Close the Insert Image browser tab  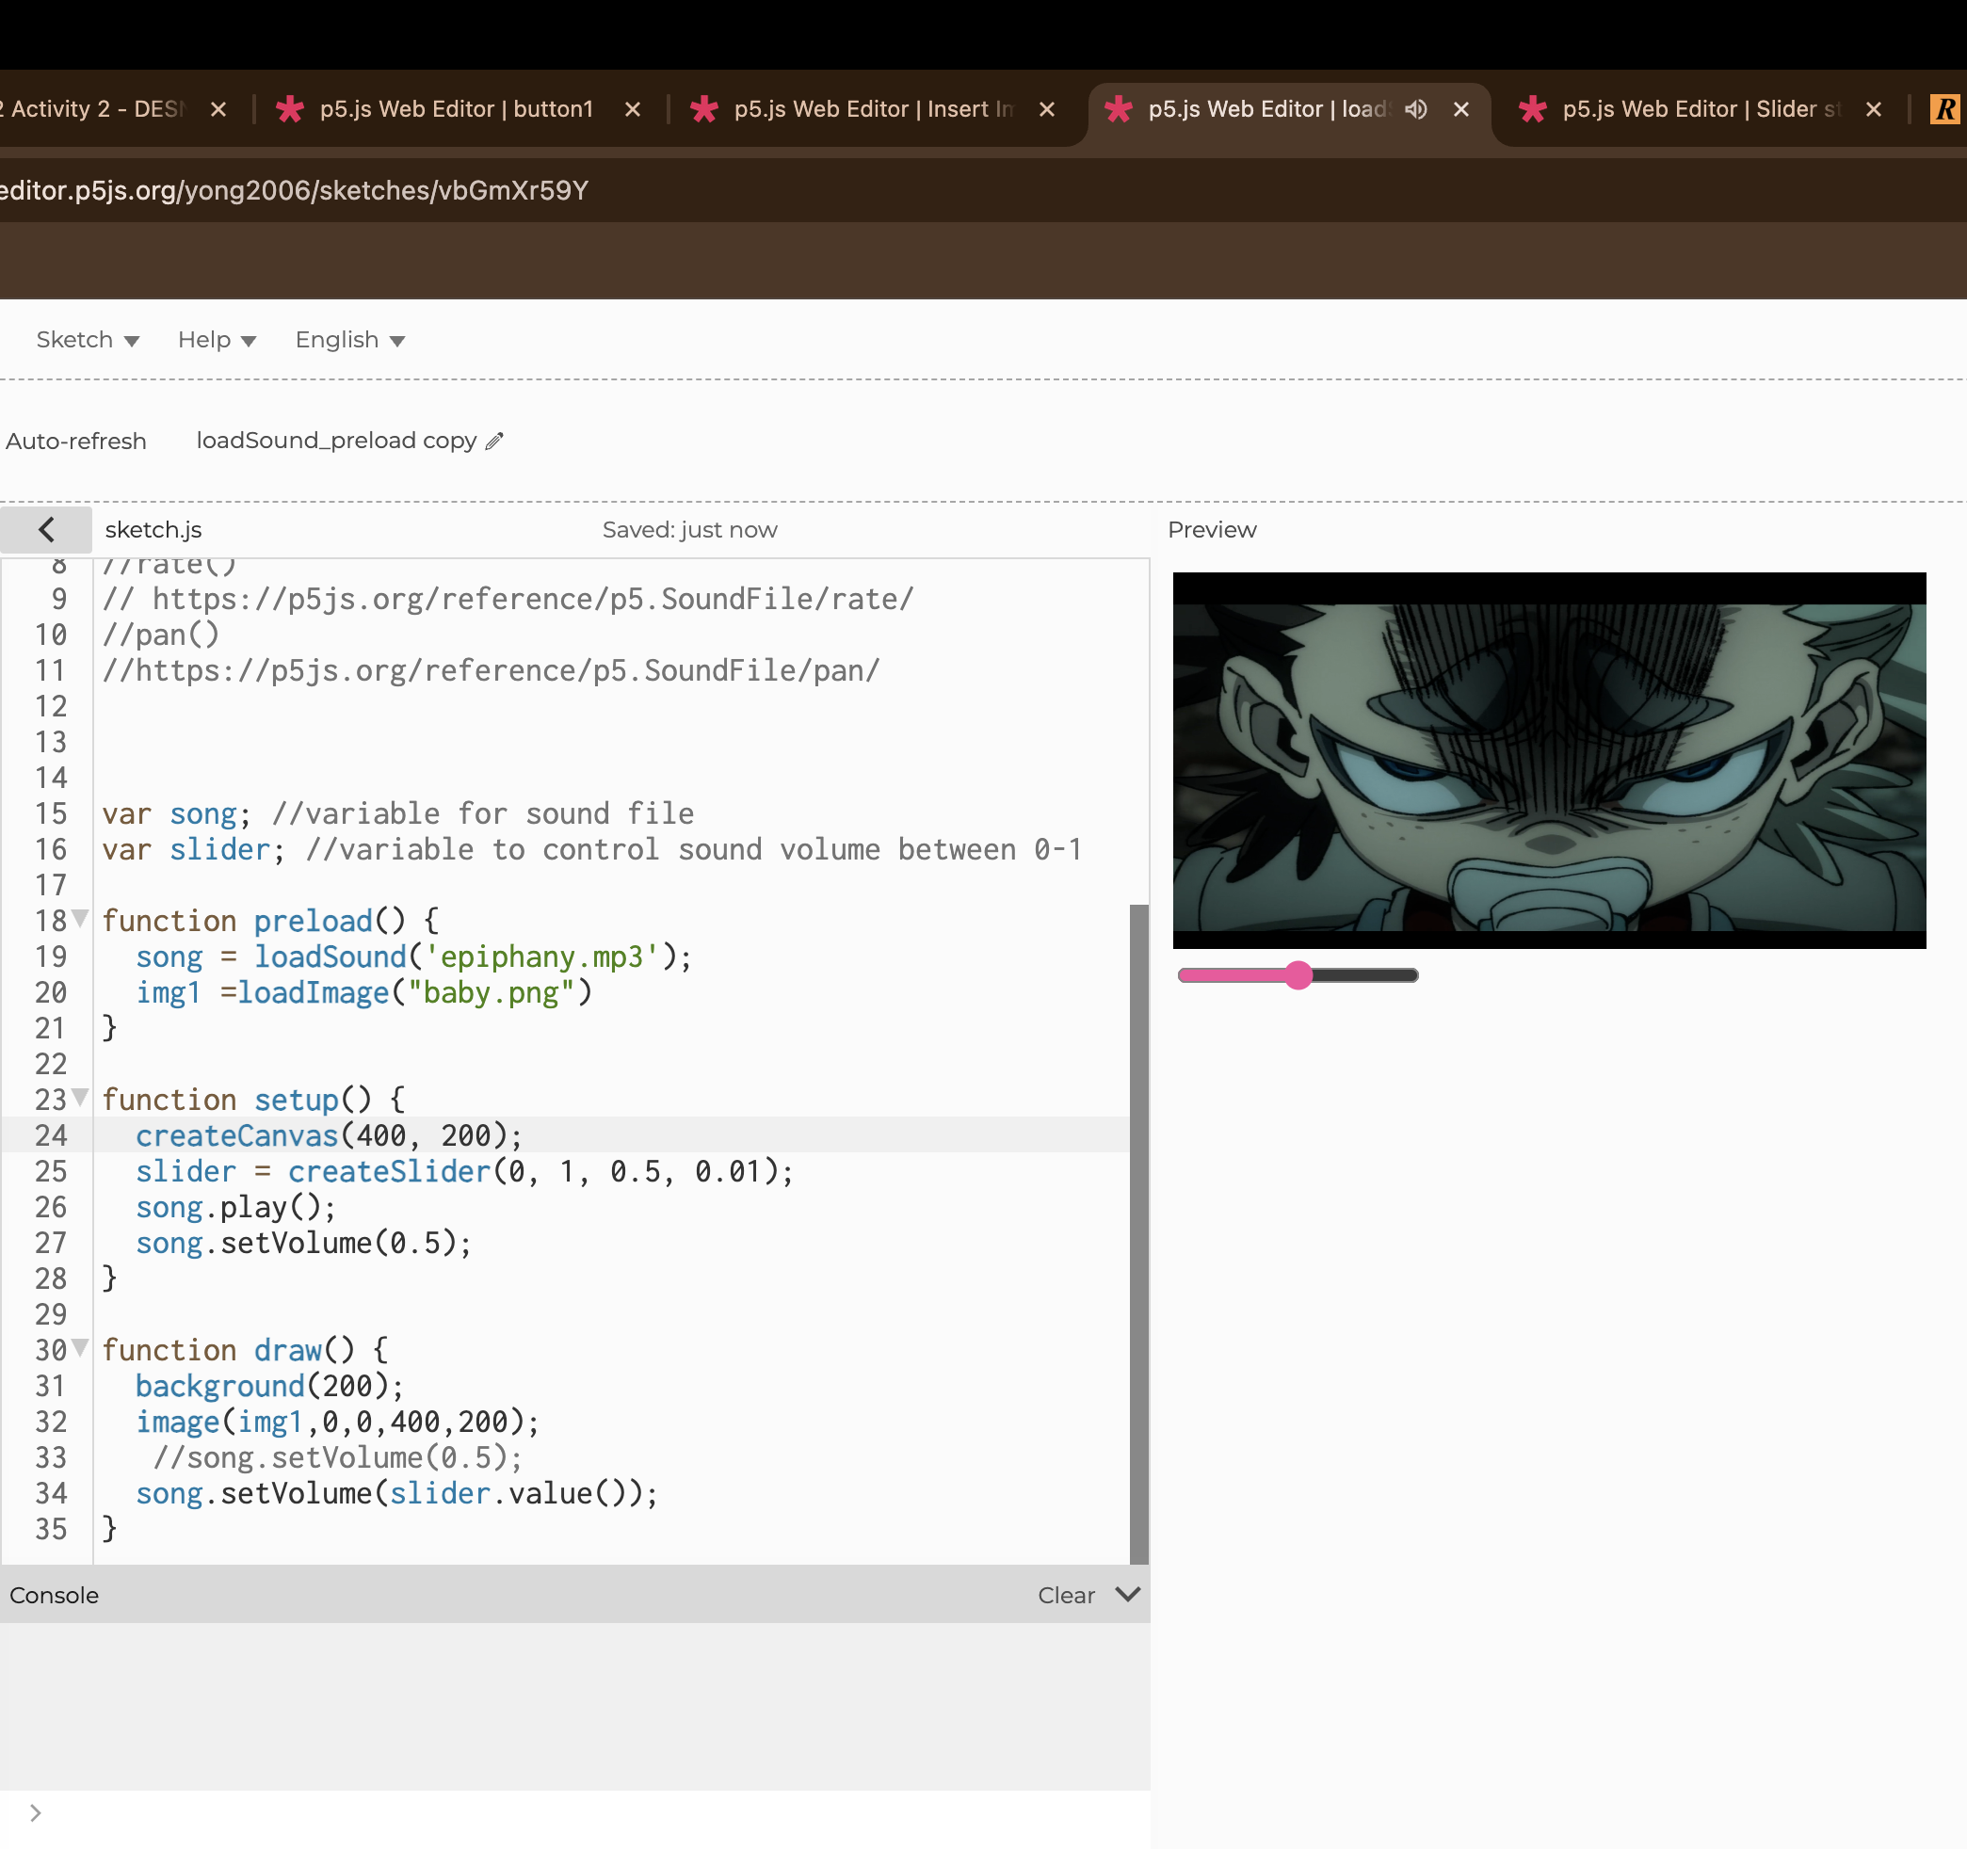point(1046,109)
